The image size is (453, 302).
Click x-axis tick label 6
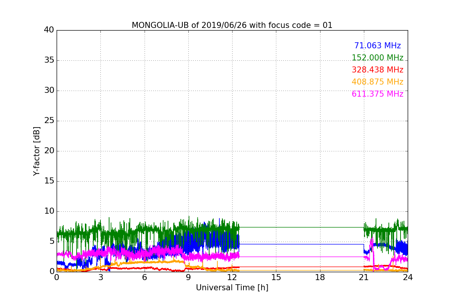144,277
